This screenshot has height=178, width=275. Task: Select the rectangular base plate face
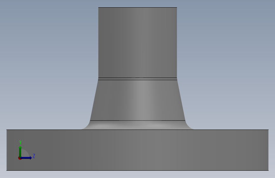coord(138,150)
